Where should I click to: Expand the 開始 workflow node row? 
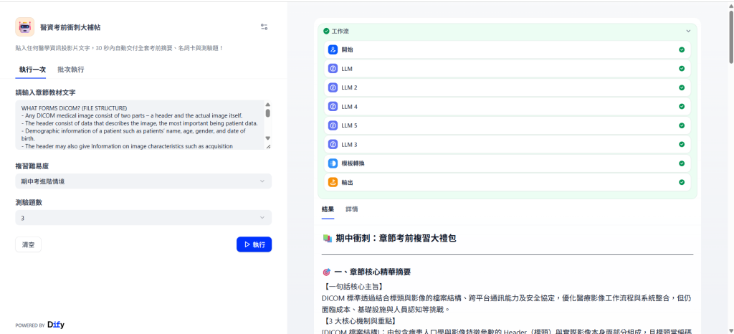coord(507,49)
